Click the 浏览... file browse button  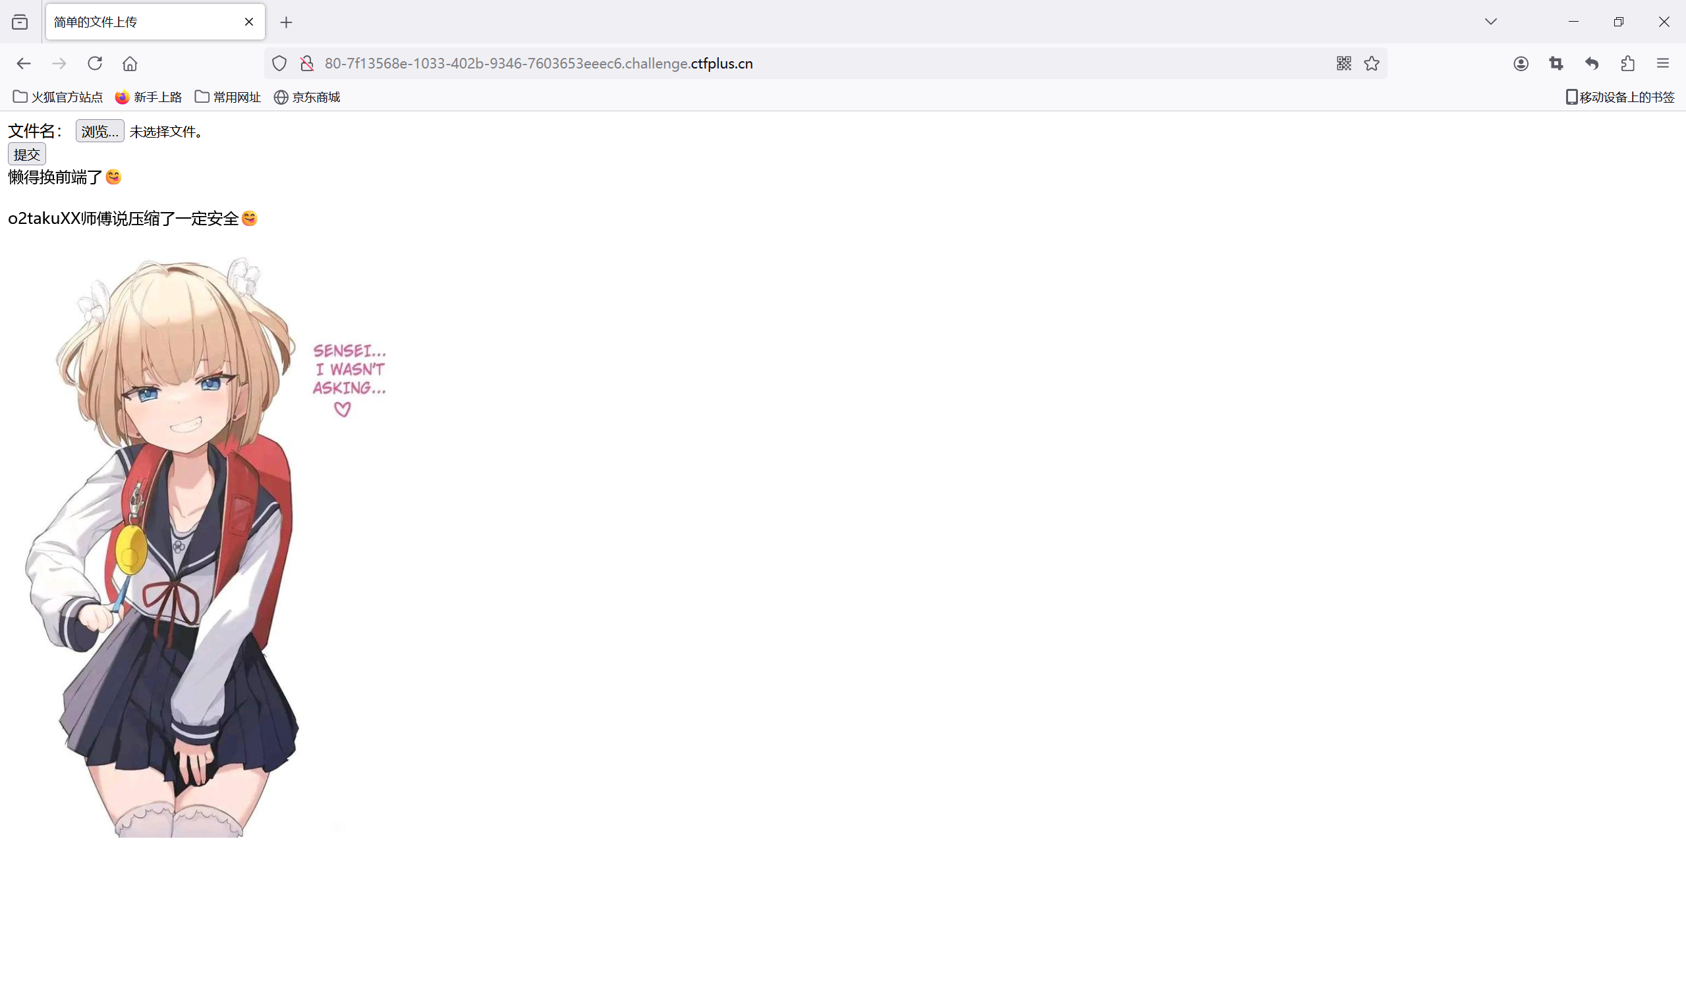99,131
